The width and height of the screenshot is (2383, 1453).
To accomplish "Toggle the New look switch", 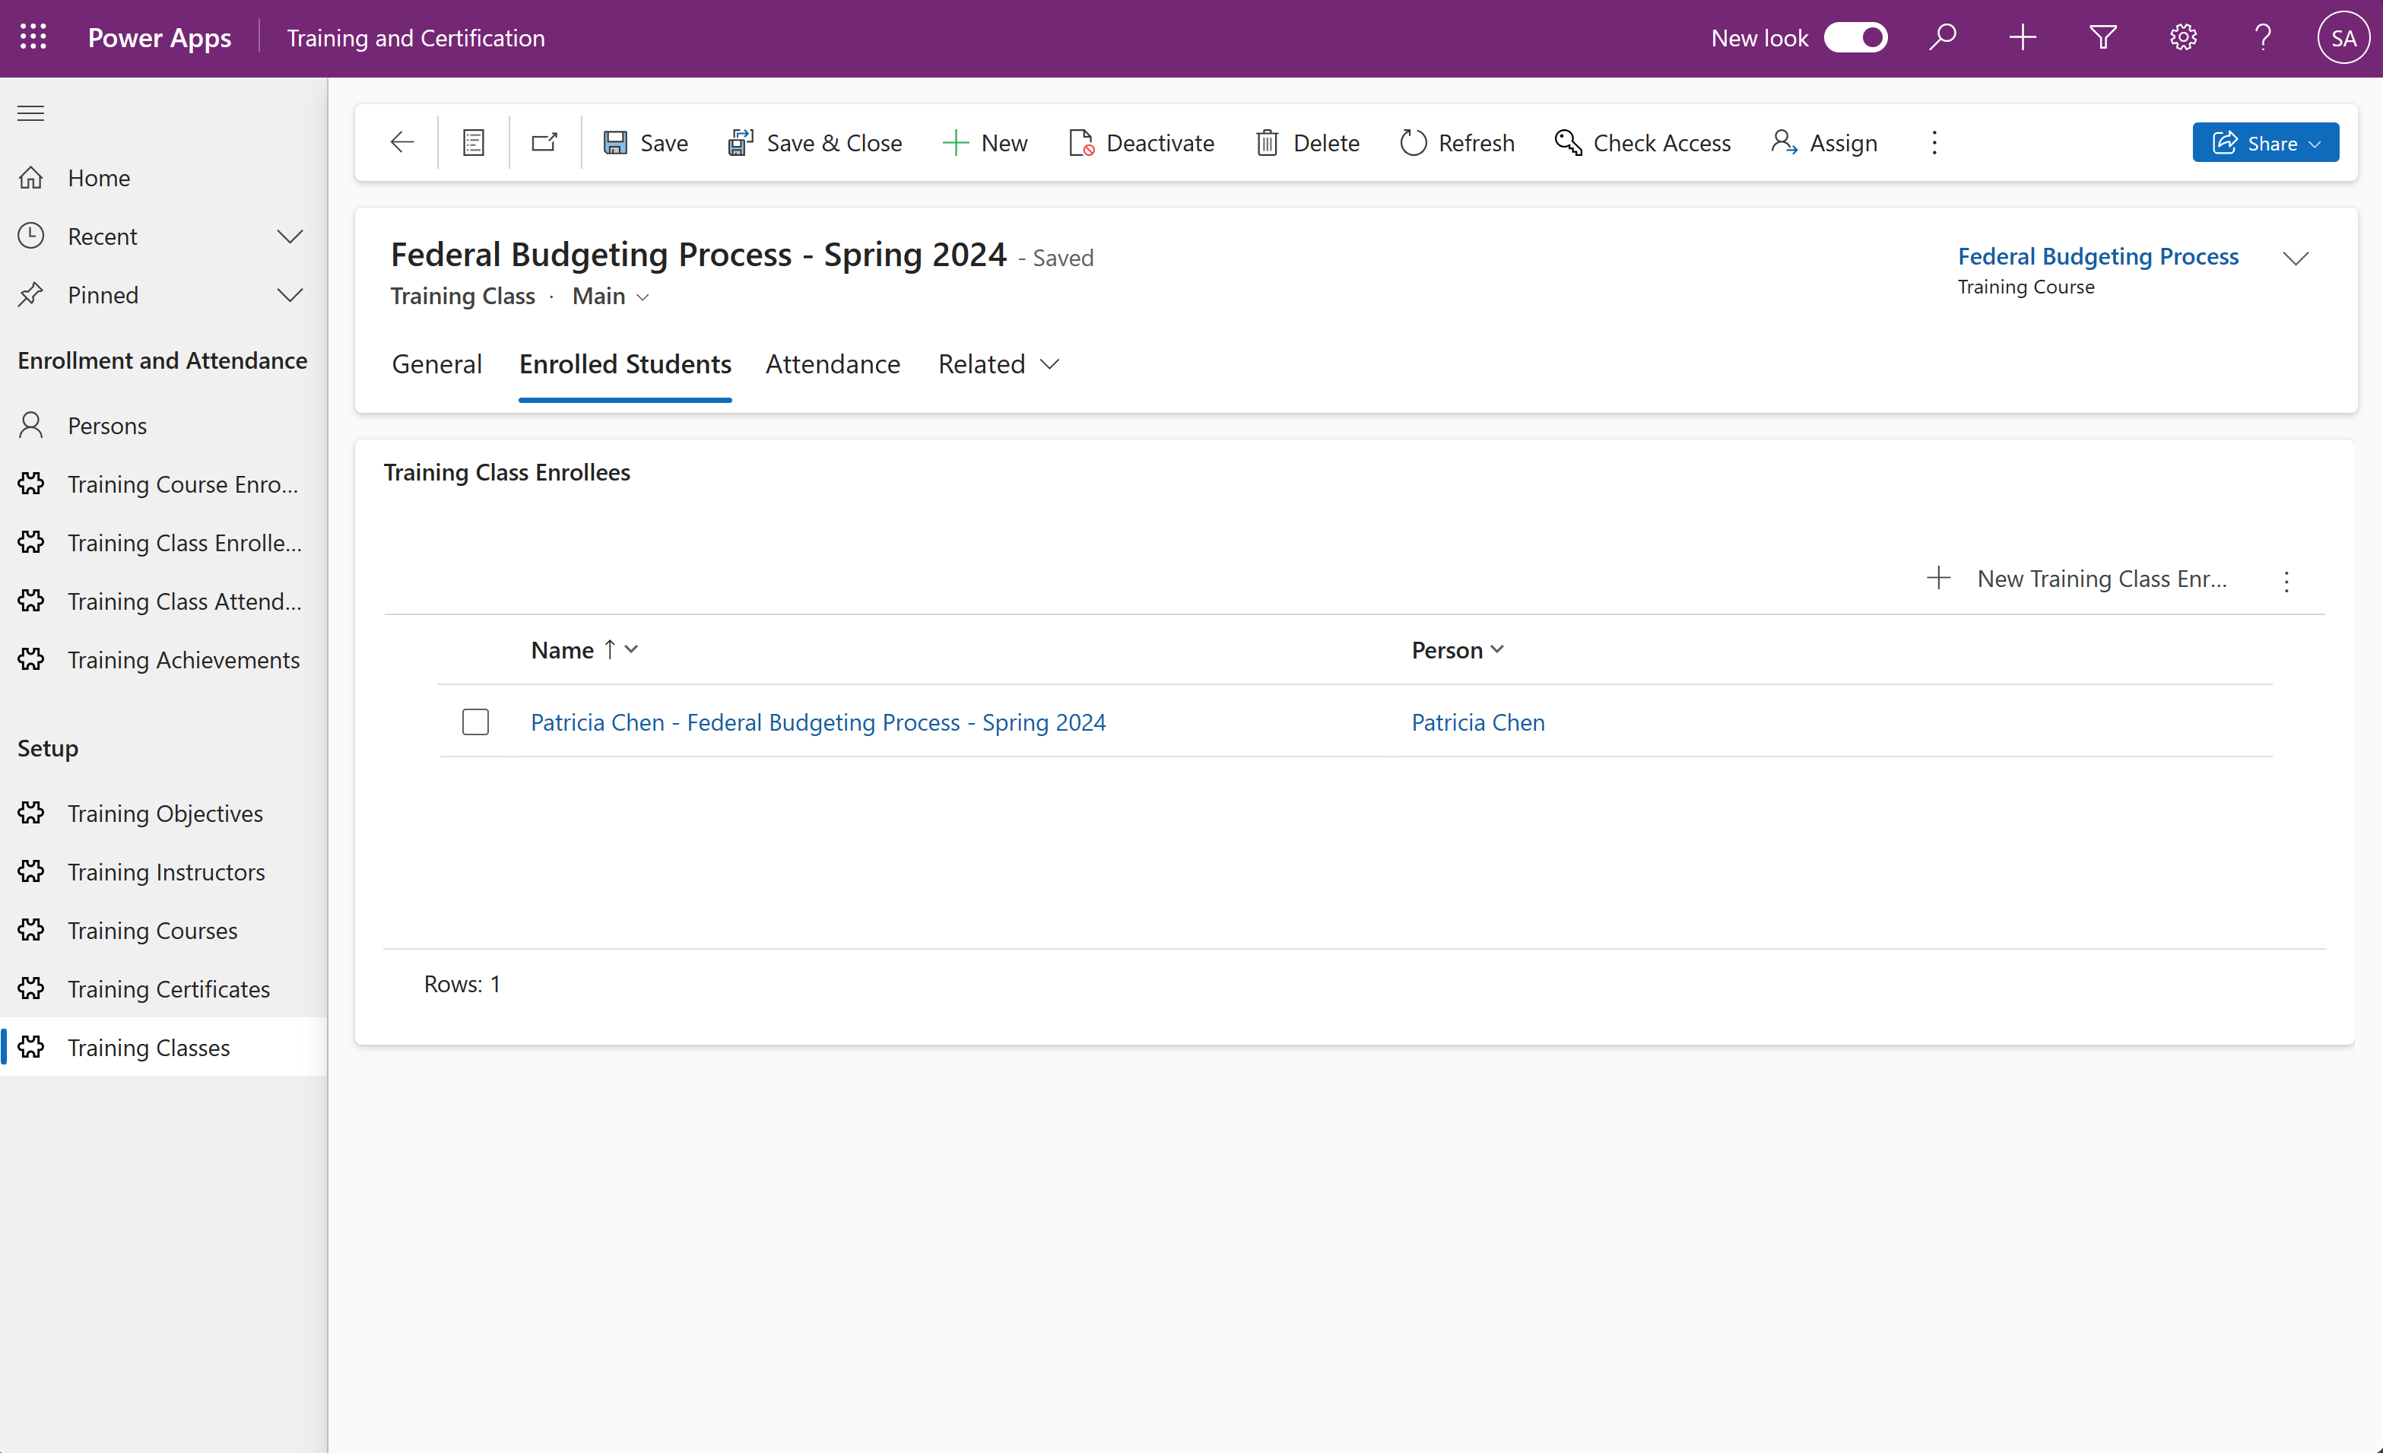I will pyautogui.click(x=1855, y=38).
